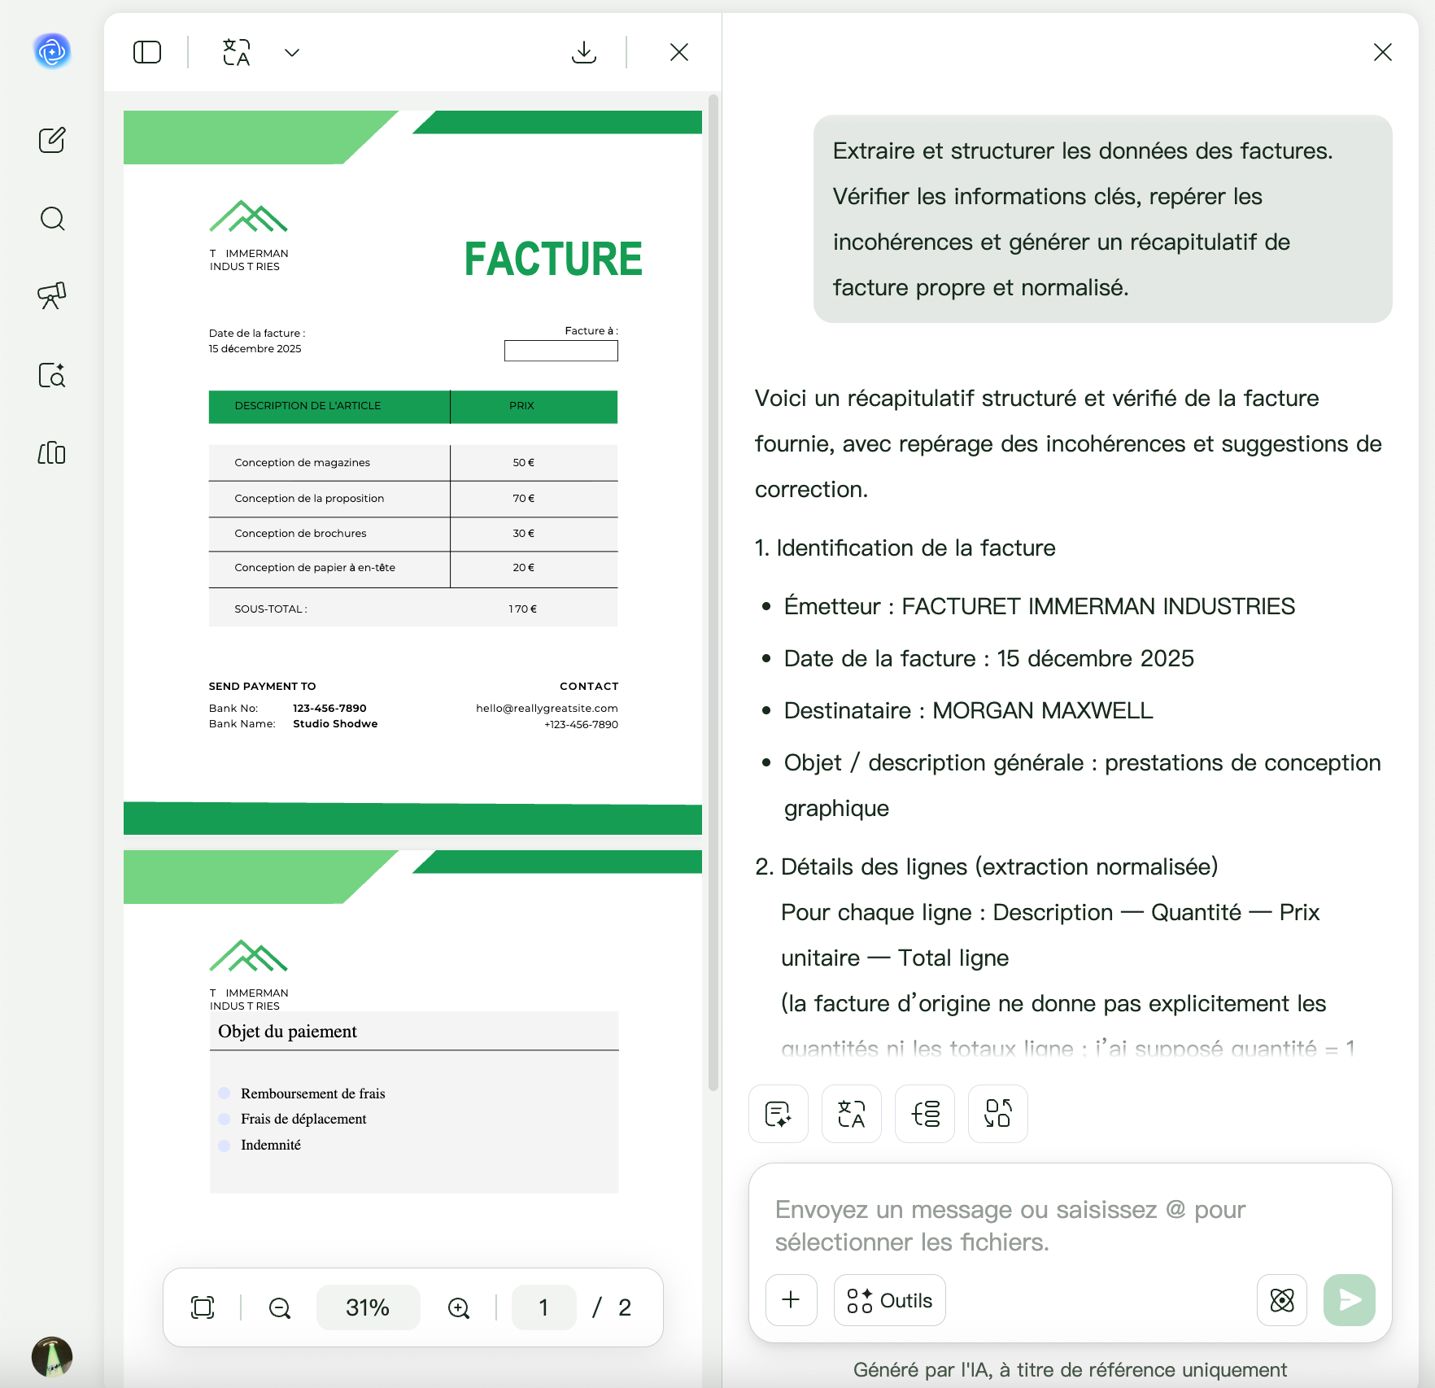The image size is (1435, 1388).
Task: Click the Objet du paiement heading
Action: [287, 1031]
